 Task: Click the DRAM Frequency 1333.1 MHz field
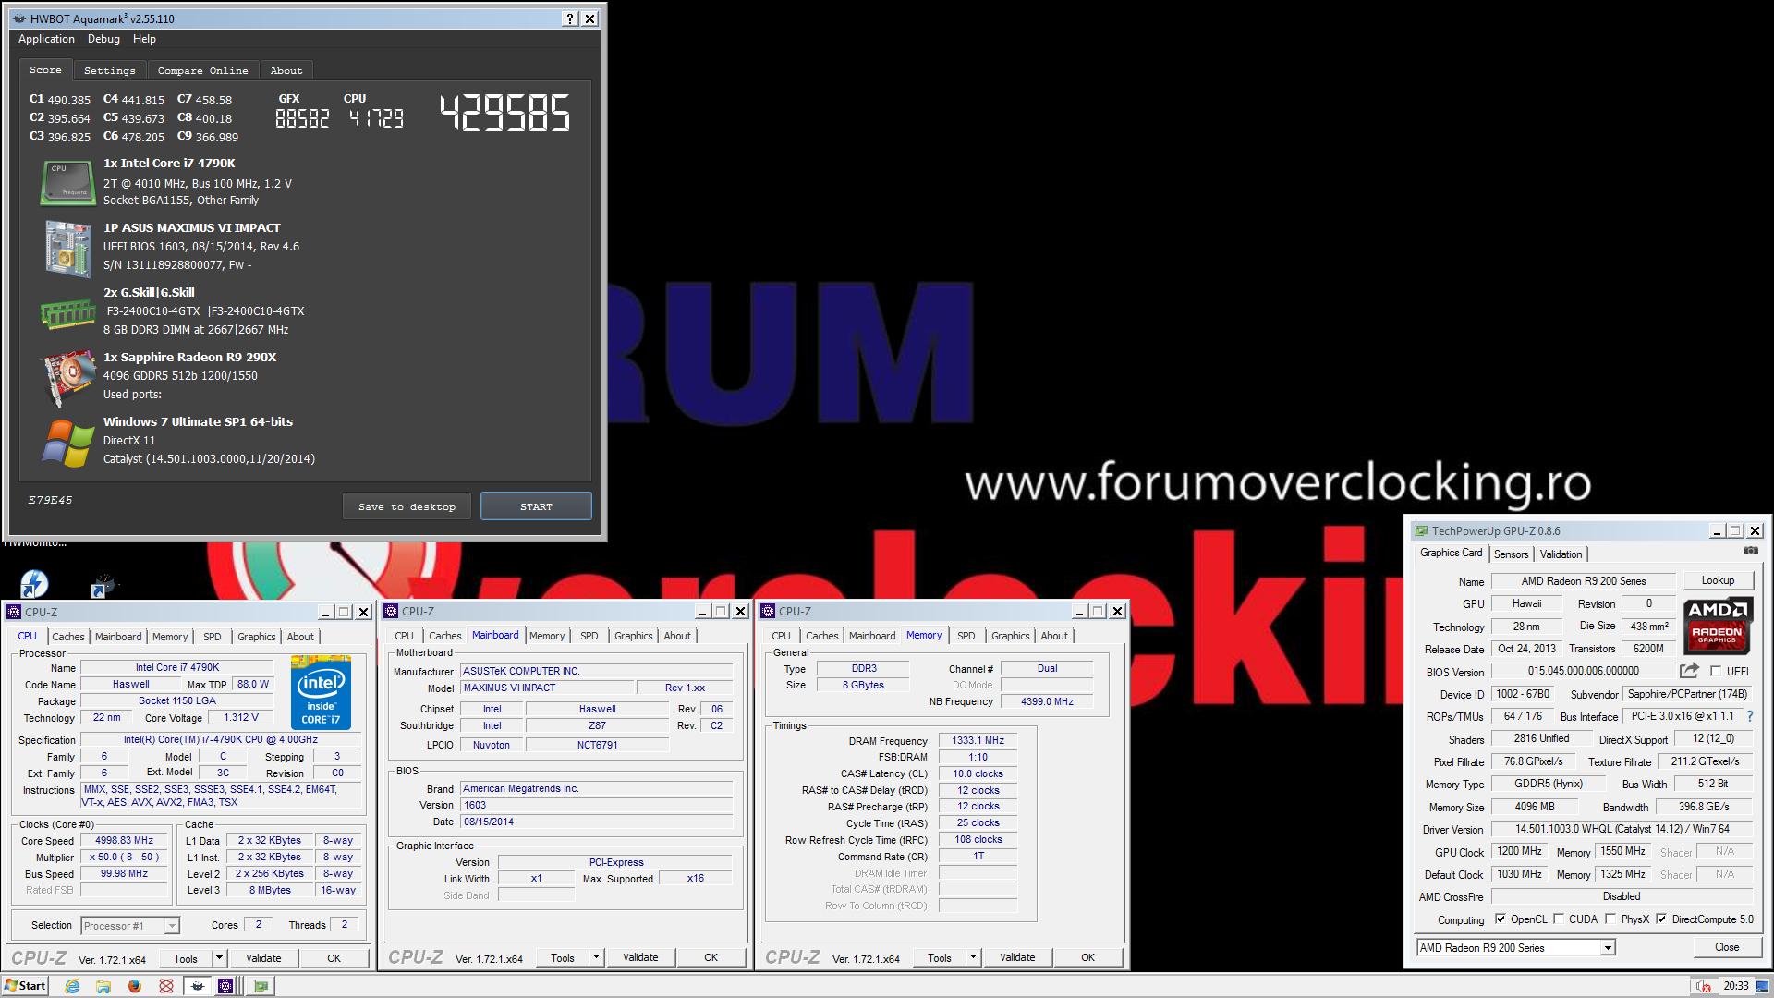pyautogui.click(x=978, y=740)
